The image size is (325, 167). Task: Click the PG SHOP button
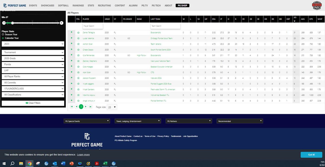(x=183, y=5)
